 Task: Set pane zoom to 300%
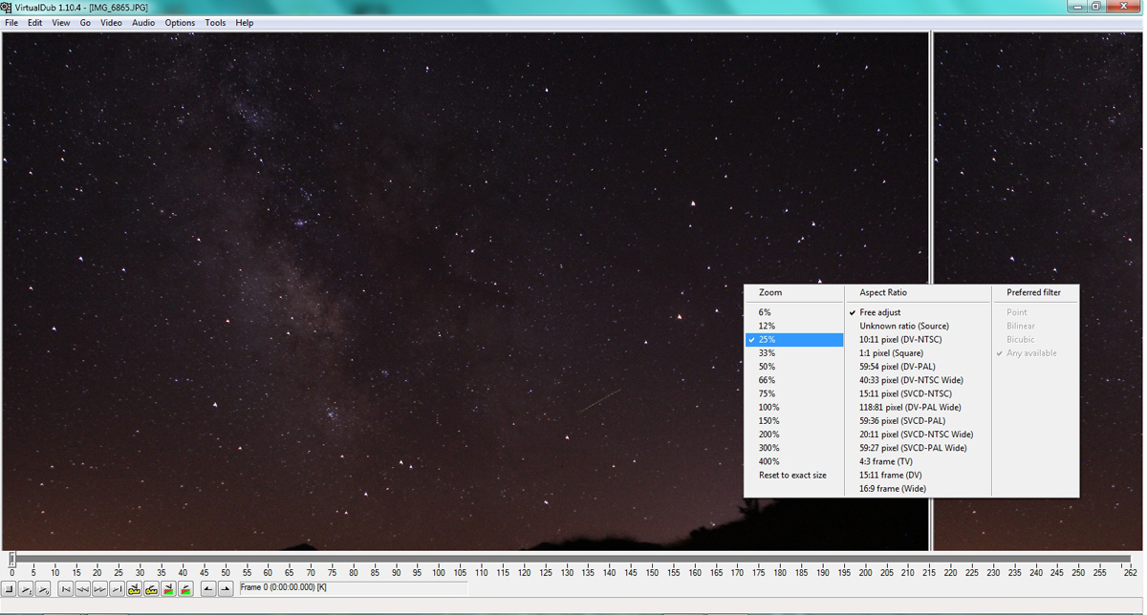[794, 448]
